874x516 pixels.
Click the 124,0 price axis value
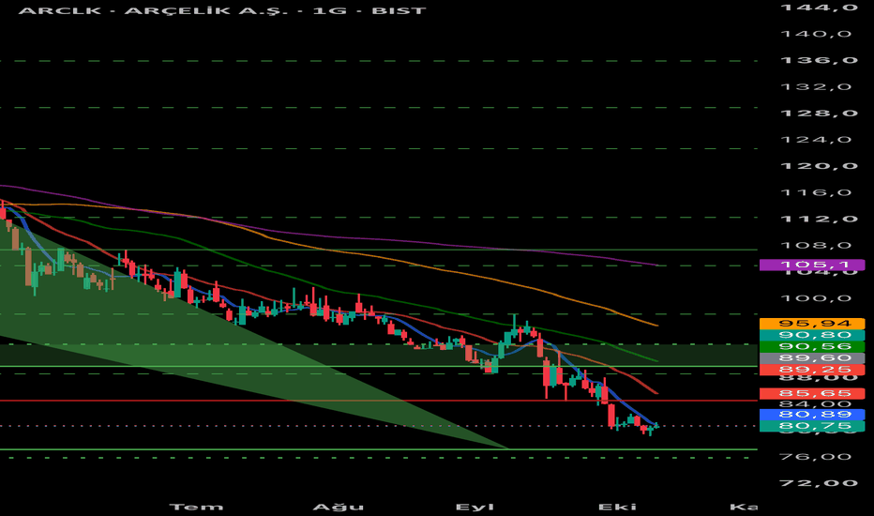817,140
